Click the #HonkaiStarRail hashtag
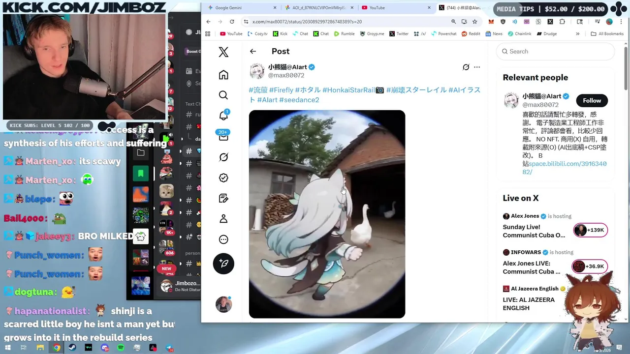 coord(348,90)
